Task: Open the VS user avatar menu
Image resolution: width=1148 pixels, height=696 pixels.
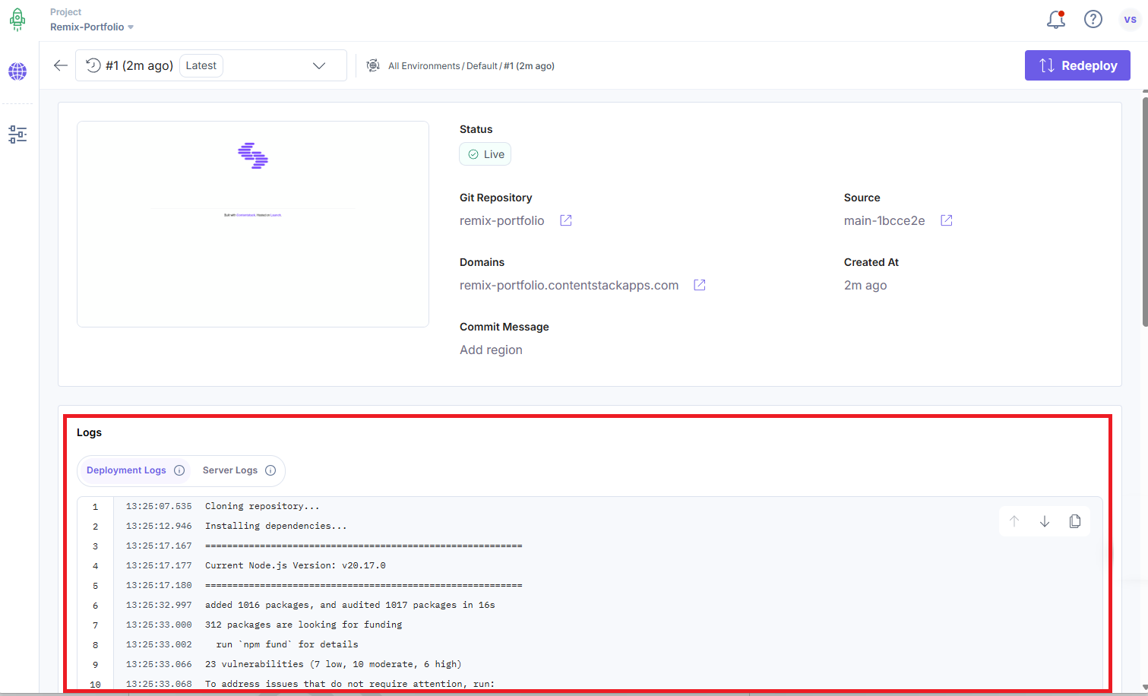Action: [x=1131, y=20]
